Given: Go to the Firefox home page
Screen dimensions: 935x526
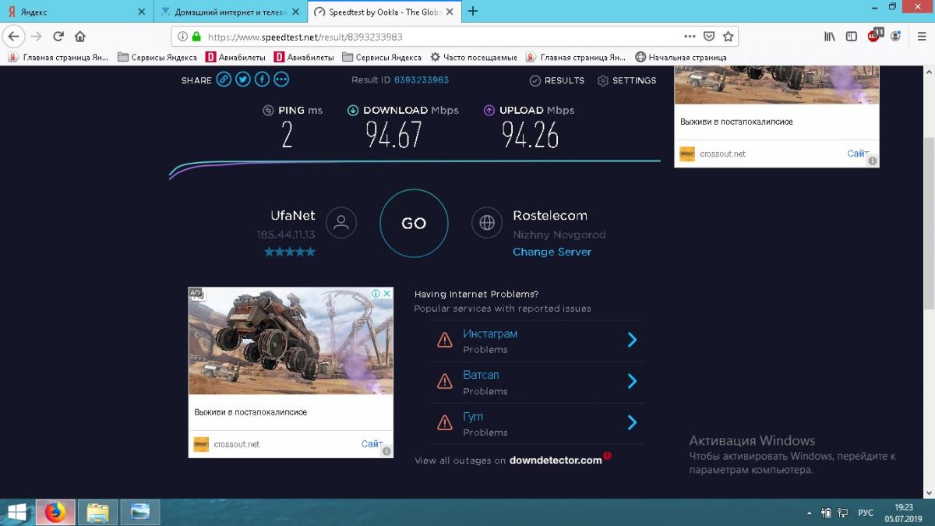Looking at the screenshot, I should 79,36.
